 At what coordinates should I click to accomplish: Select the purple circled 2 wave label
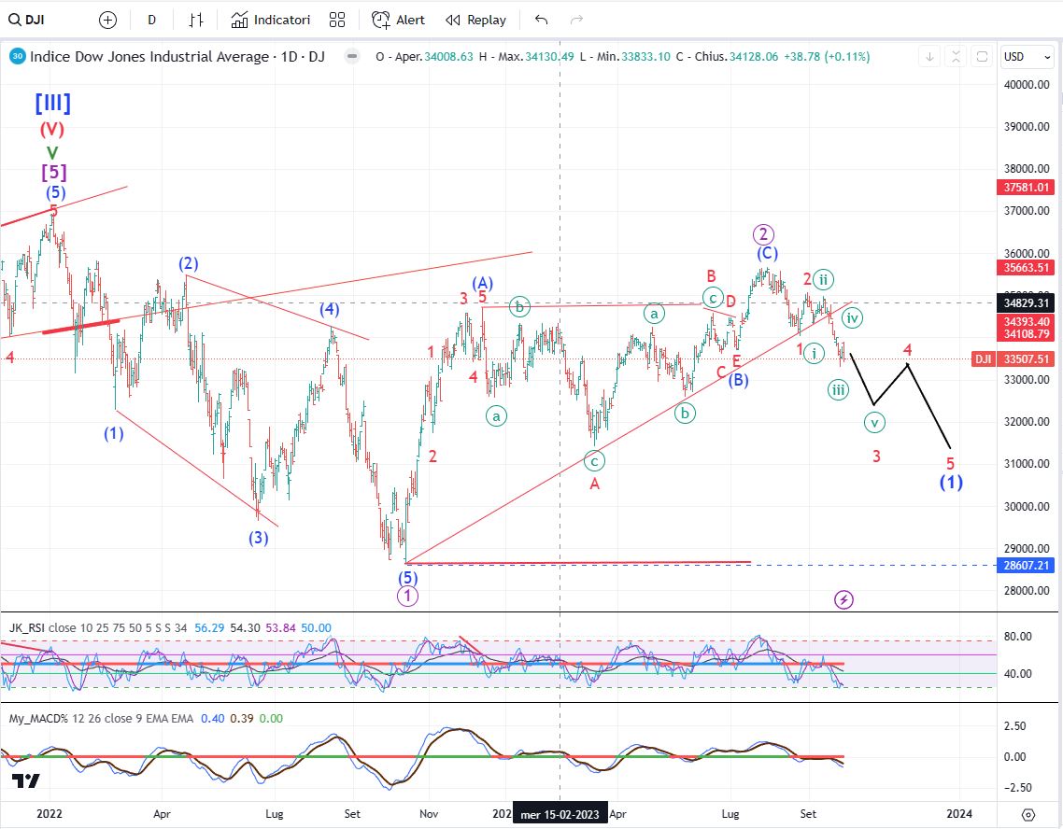pyautogui.click(x=763, y=234)
